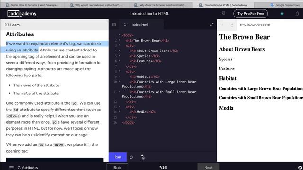Viewport: 303px width, 170px height.
Task: Switch to 'Introduction to HTML | Codecademy' tab
Action: (x=223, y=5)
